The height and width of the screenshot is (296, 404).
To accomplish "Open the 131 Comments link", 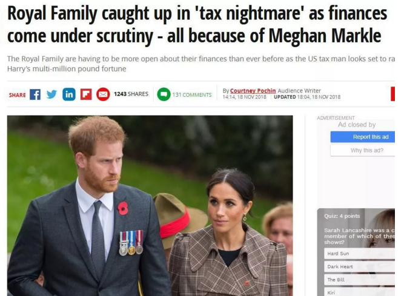I will 192,94.
